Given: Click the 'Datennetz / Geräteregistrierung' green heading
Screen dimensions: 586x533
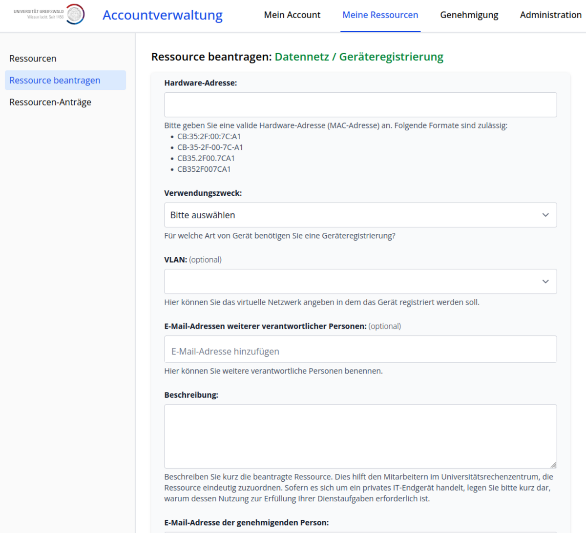Looking at the screenshot, I should pos(359,57).
